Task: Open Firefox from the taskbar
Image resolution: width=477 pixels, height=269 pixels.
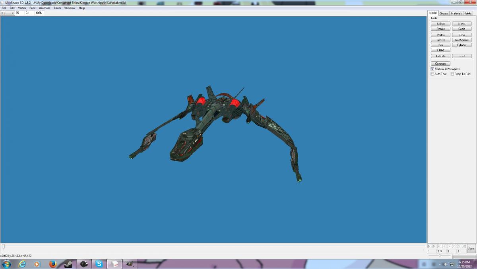Action: (53, 264)
